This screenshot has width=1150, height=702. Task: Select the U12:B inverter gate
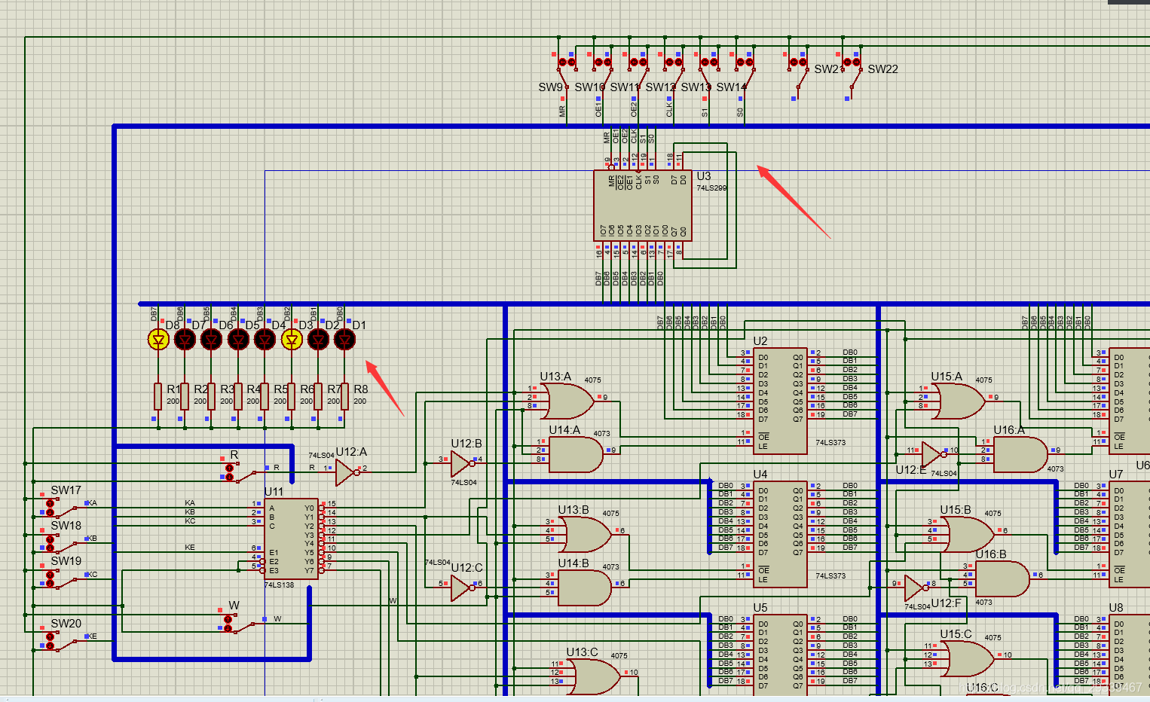tap(460, 464)
